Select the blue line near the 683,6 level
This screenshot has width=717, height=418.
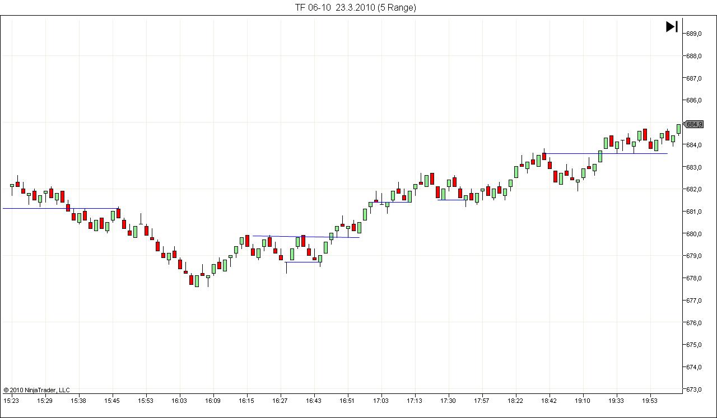coord(606,153)
